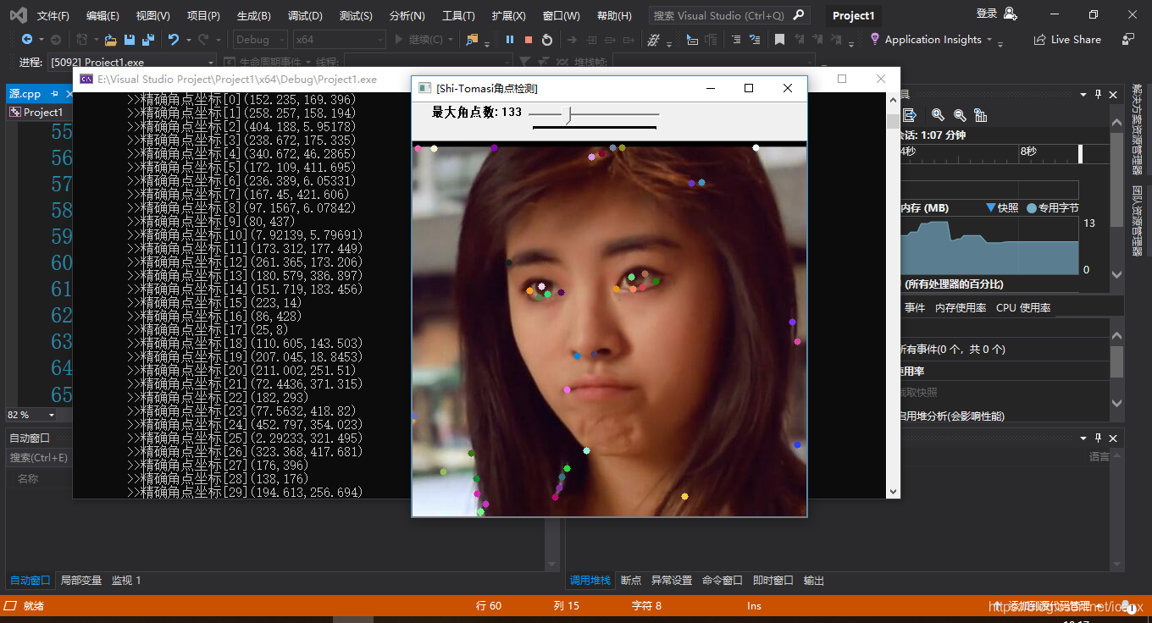
Task: Click the Visual Studio search box
Action: click(729, 15)
